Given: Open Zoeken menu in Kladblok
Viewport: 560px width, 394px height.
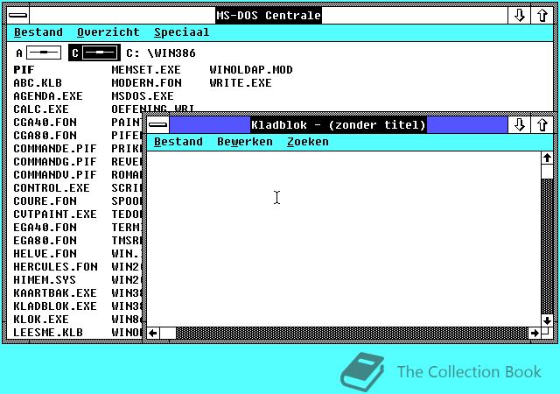Looking at the screenshot, I should 307,142.
